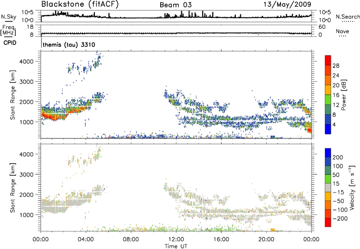Click the 60 tick on the Nave axis

point(322,27)
